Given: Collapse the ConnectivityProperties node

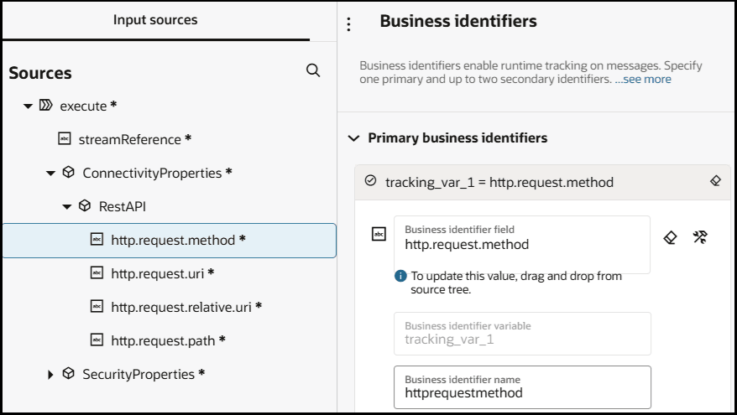Looking at the screenshot, I should click(50, 174).
